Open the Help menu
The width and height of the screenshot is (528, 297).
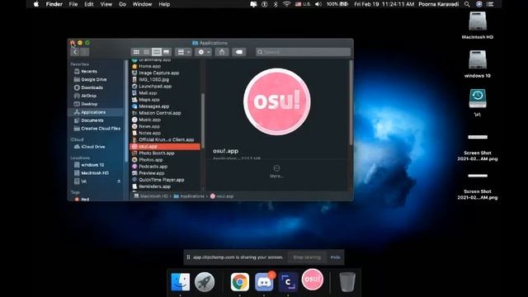[x=164, y=4]
